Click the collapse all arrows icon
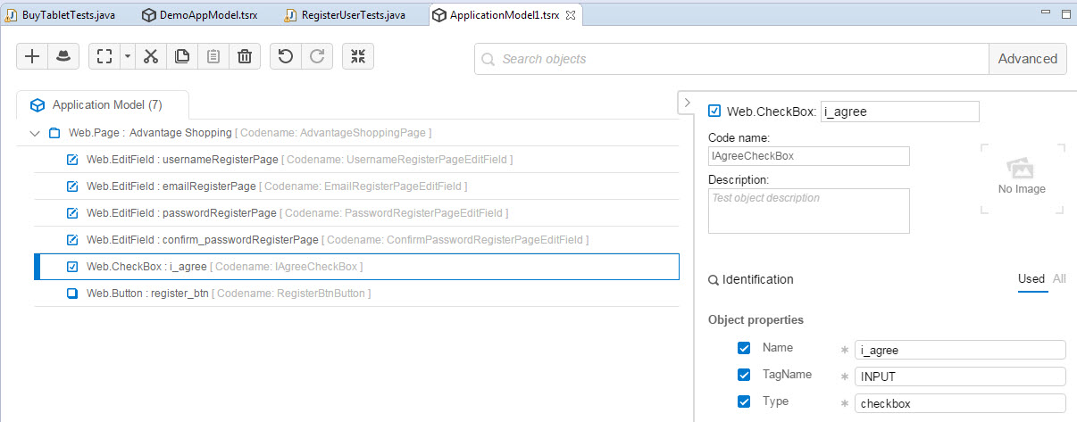The height and width of the screenshot is (422, 1077). click(358, 56)
